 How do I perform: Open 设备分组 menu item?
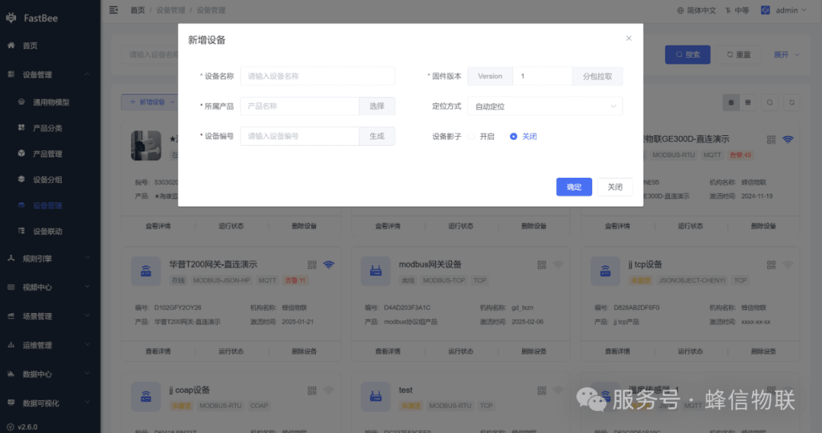[50, 179]
